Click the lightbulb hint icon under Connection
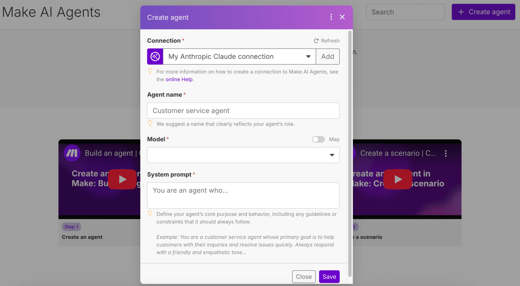This screenshot has height=286, width=520. [150, 71]
